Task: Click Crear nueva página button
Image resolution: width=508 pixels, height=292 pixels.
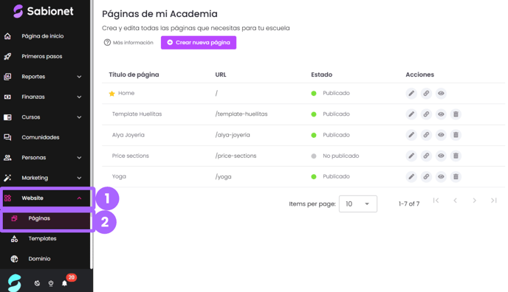Action: tap(199, 43)
